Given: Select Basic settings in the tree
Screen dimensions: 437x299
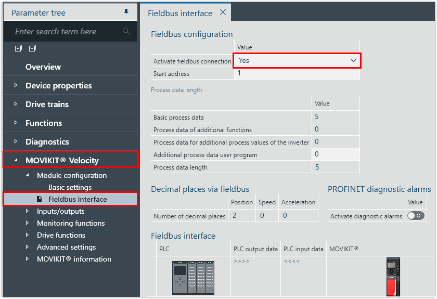Looking at the screenshot, I should click(x=70, y=187).
